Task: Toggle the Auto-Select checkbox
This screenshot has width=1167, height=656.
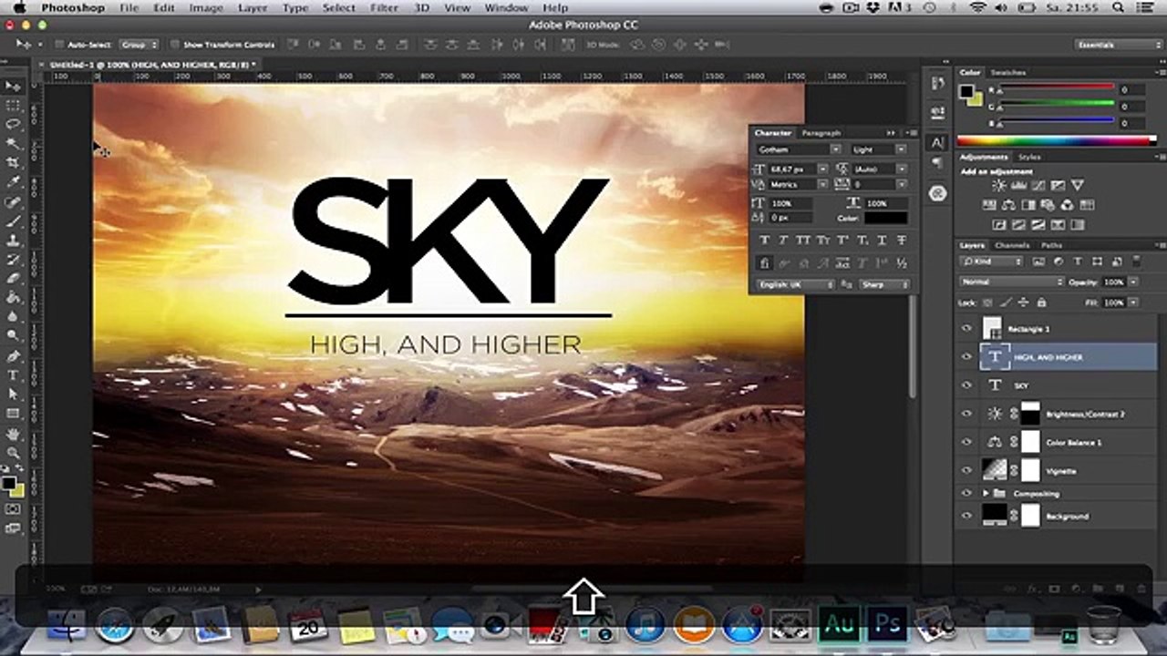Action: 59,45
